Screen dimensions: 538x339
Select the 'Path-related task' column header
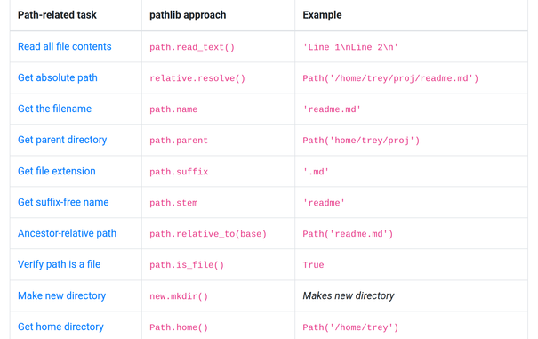[57, 15]
